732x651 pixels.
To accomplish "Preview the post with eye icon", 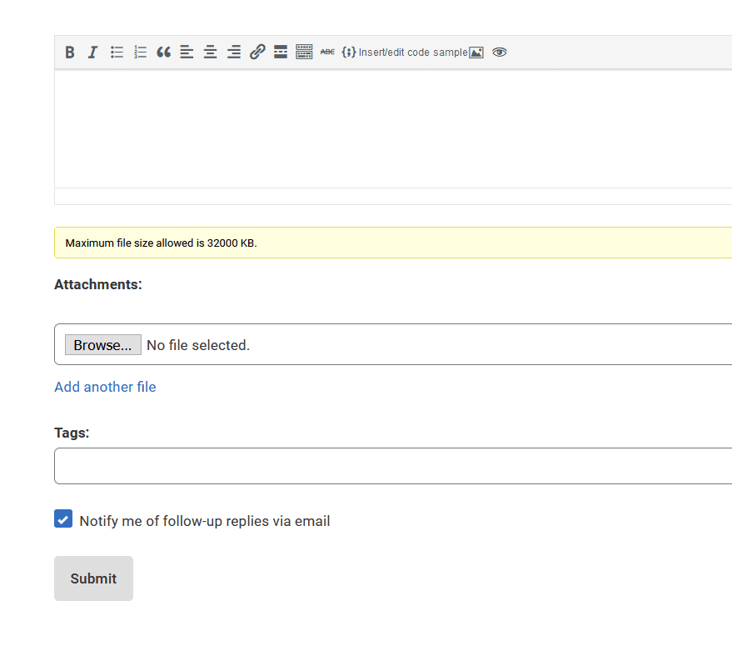I will [499, 53].
